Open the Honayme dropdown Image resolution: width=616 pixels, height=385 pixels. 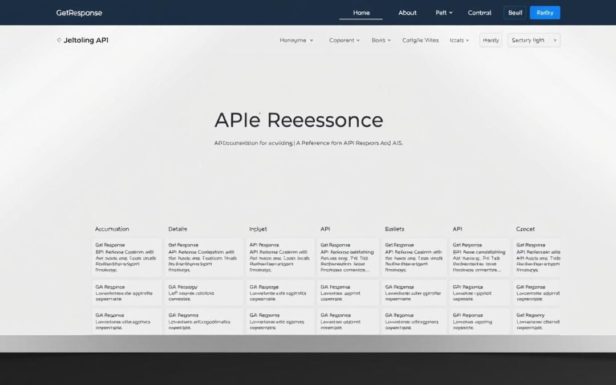coord(297,40)
